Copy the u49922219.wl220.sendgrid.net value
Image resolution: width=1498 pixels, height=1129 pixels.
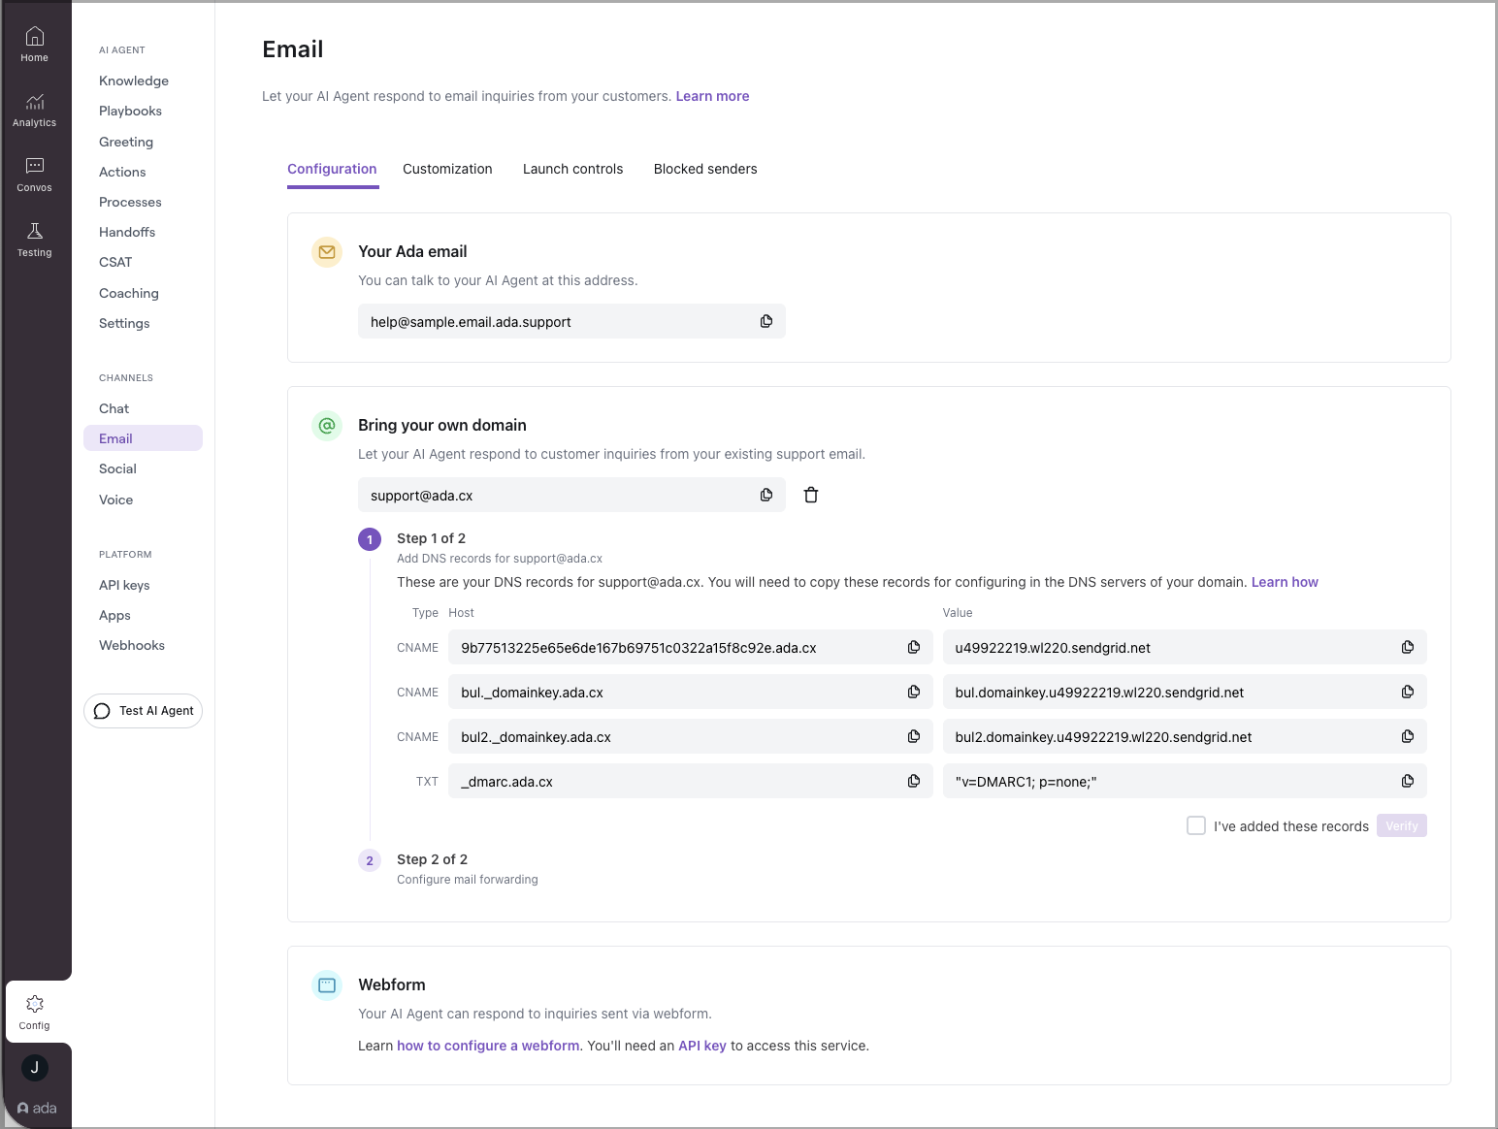(1407, 647)
